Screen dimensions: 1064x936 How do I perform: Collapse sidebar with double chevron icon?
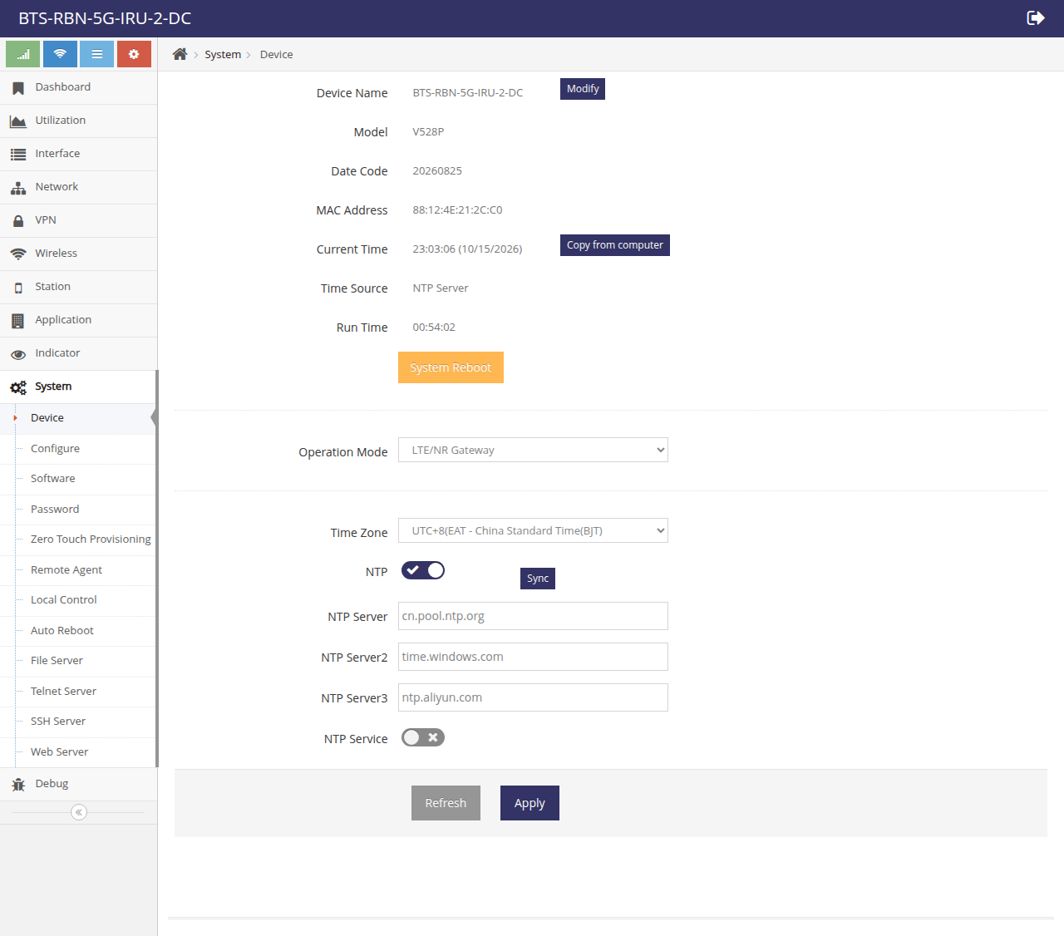pos(79,812)
